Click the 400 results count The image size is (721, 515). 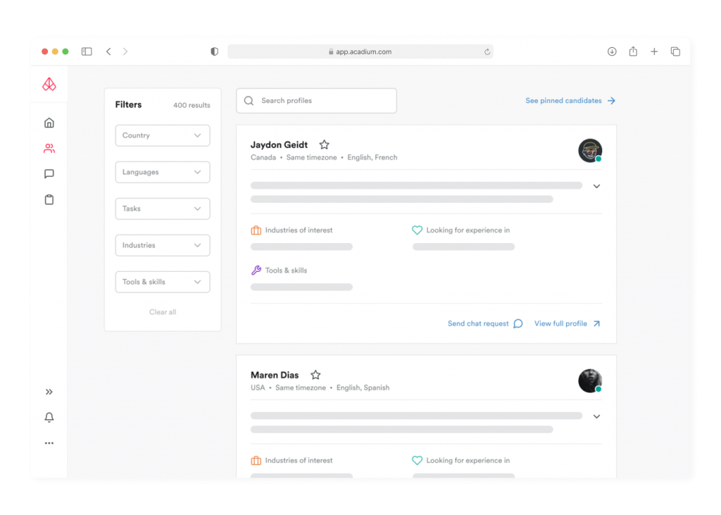coord(192,105)
